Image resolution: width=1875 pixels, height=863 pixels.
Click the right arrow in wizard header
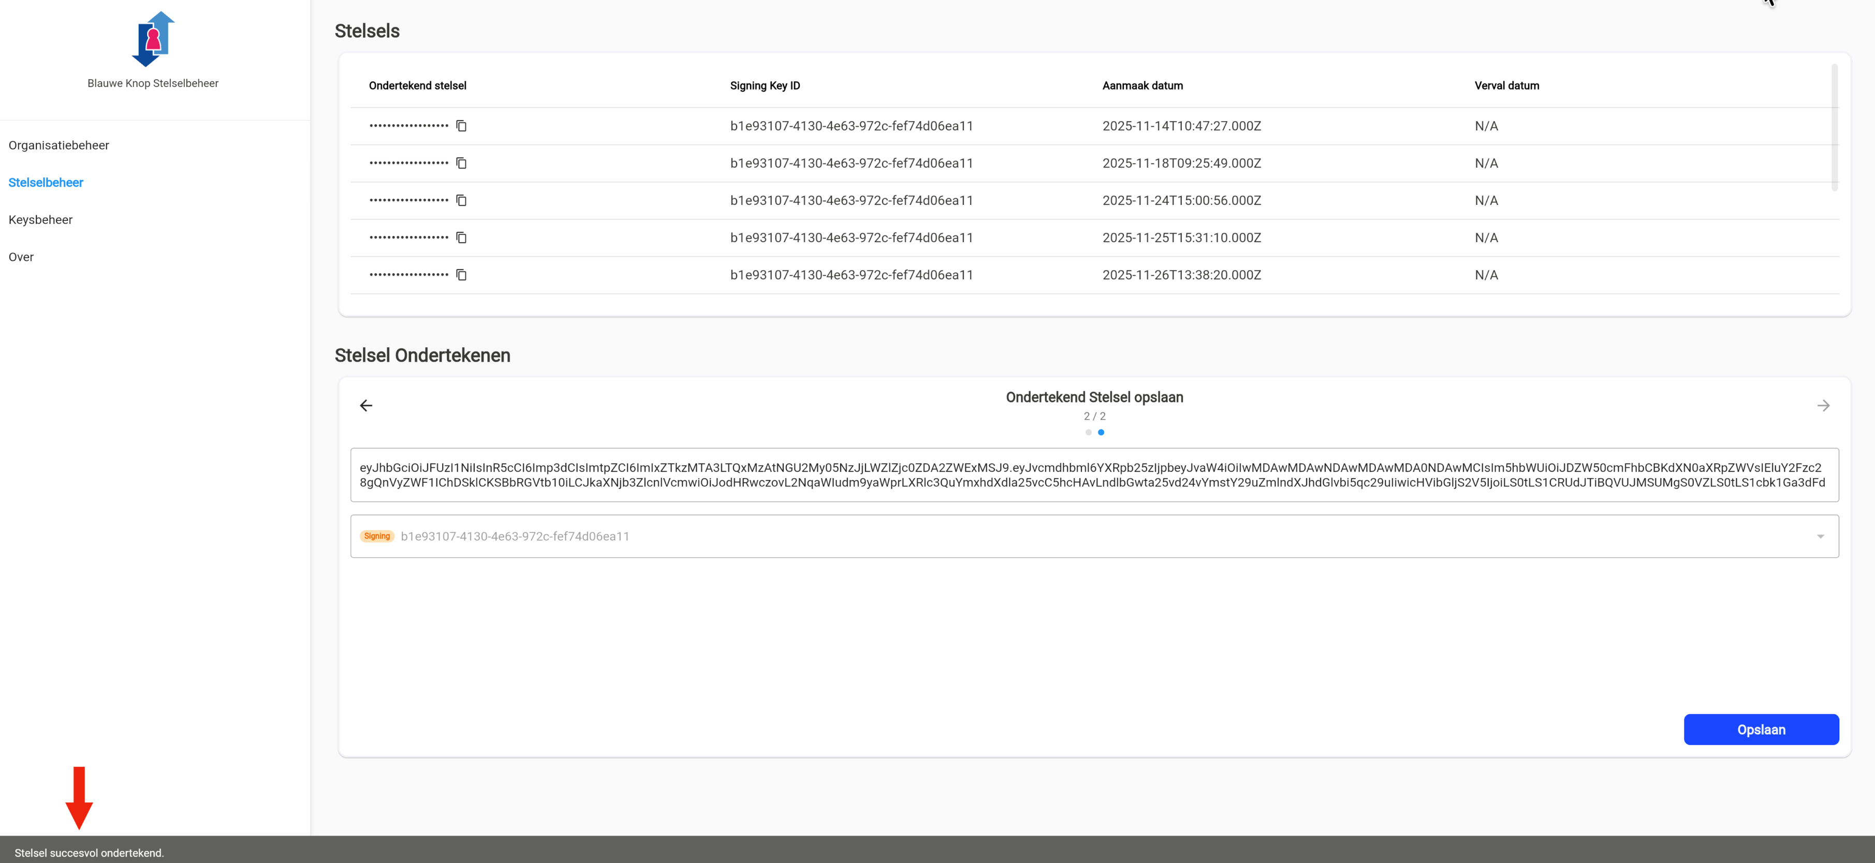click(x=1823, y=405)
